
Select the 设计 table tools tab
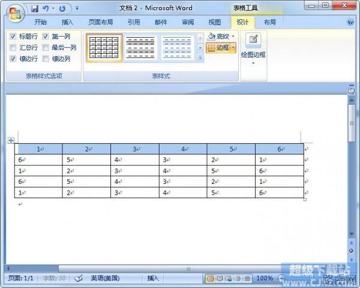coord(242,22)
